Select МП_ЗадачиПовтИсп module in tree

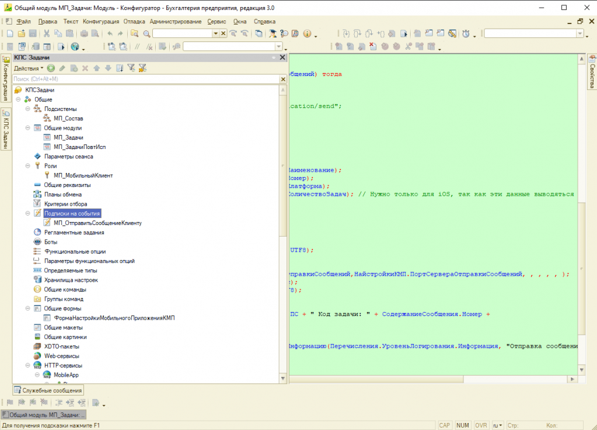(x=79, y=147)
